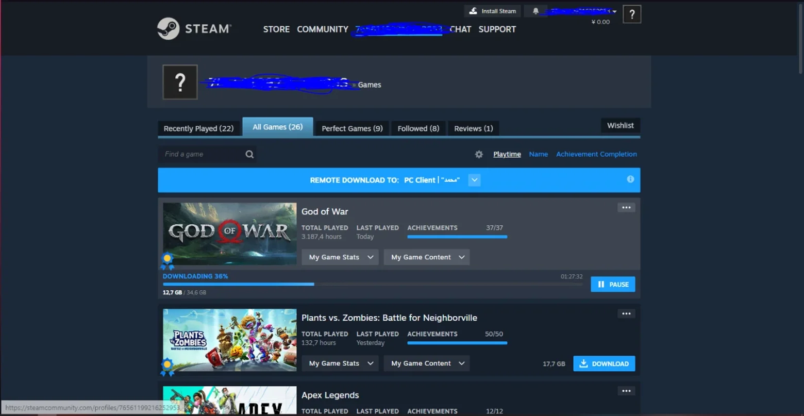Open the three-dot menu for Apex Legends
The width and height of the screenshot is (804, 416).
click(x=626, y=391)
